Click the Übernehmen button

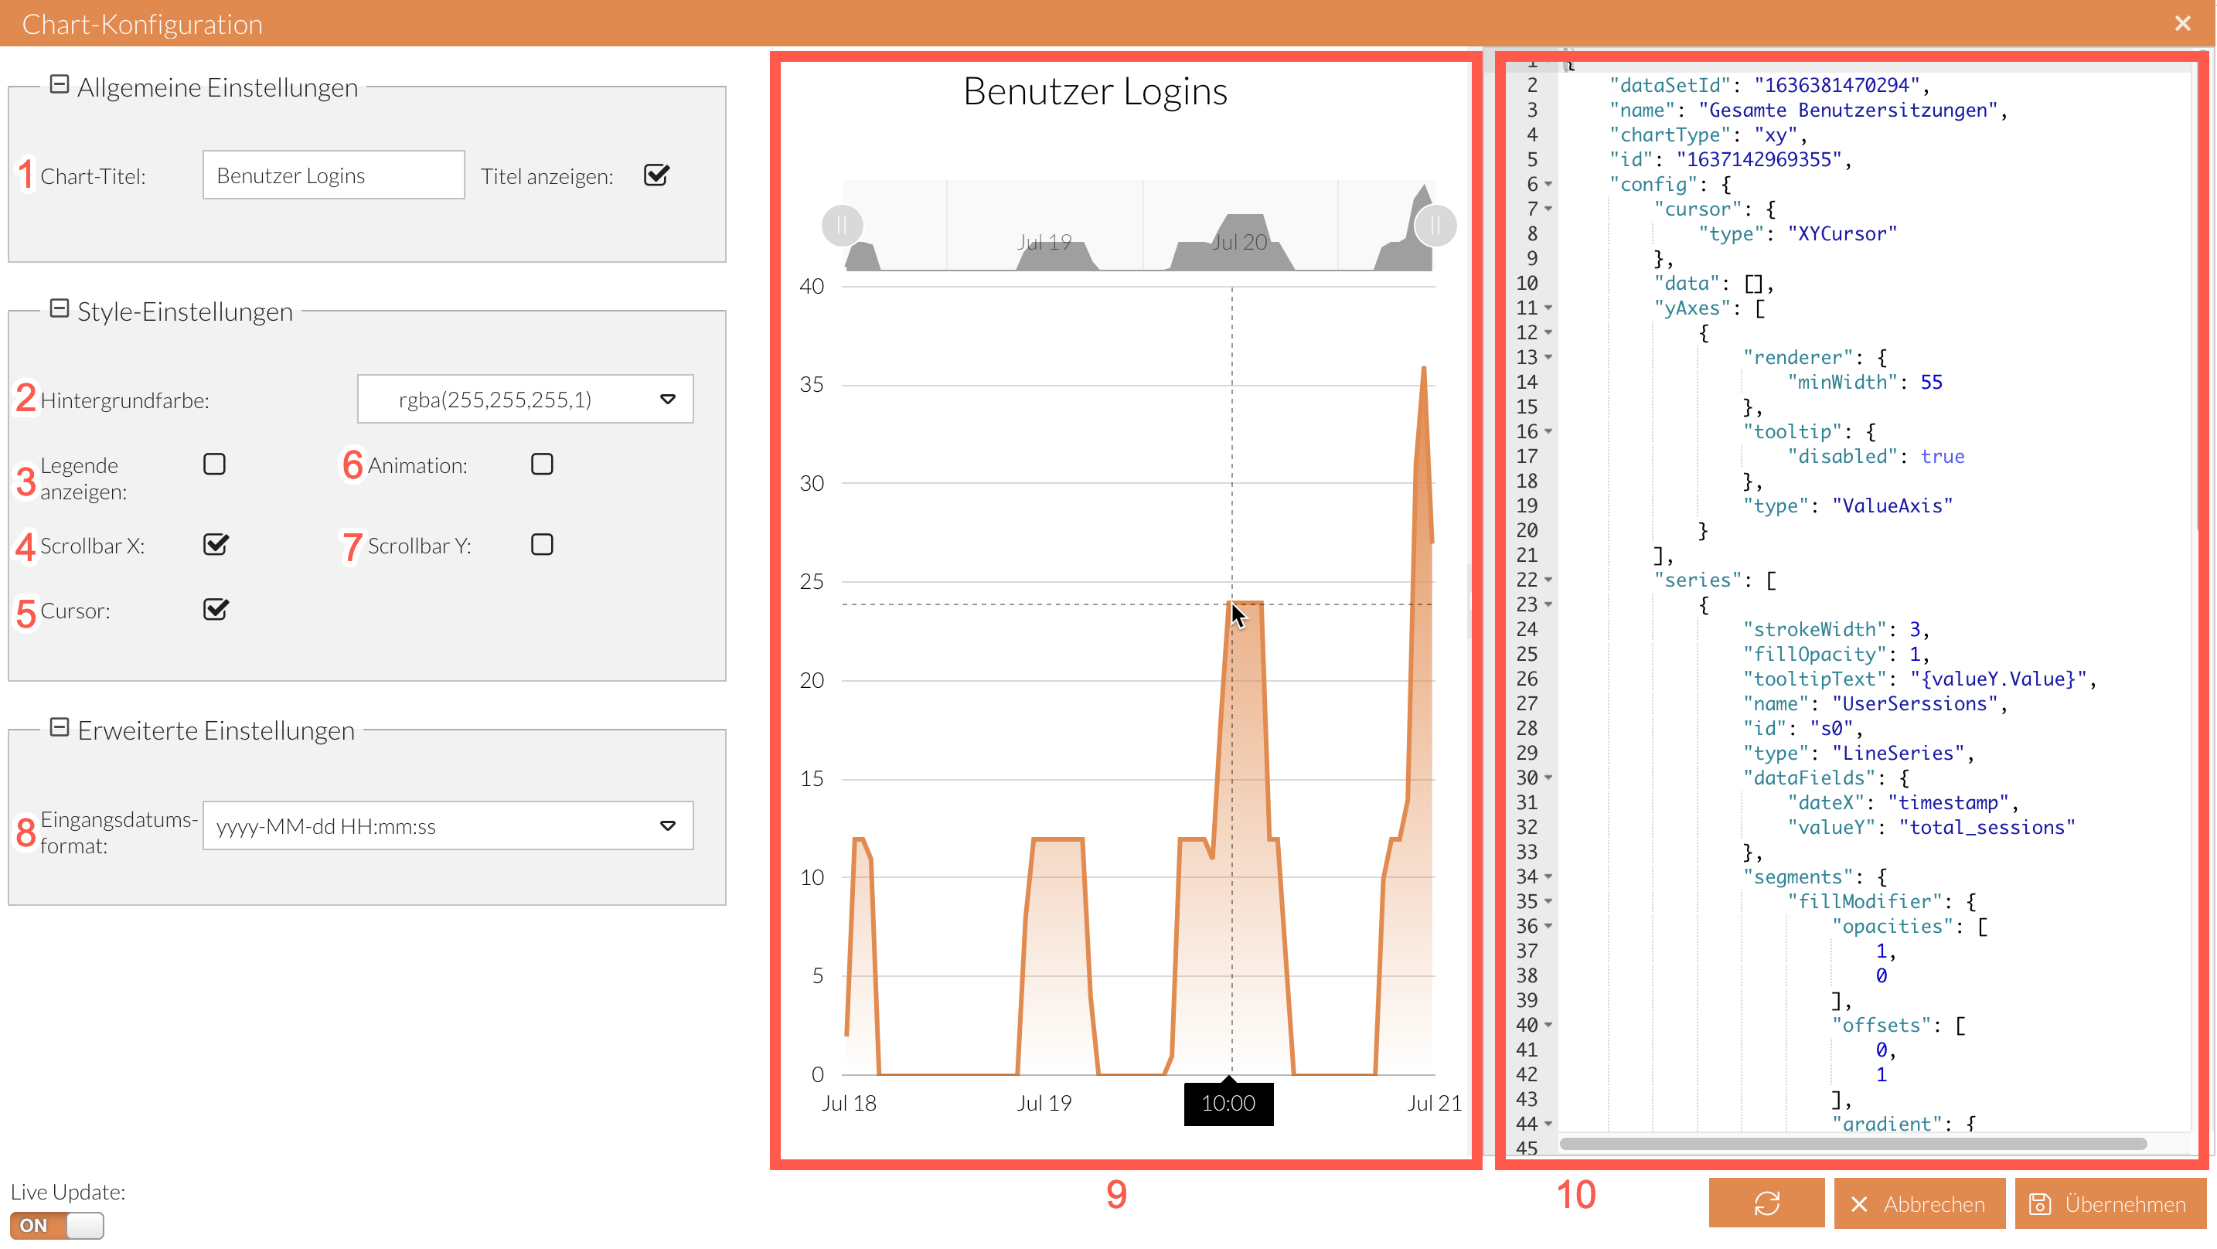(x=2111, y=1203)
